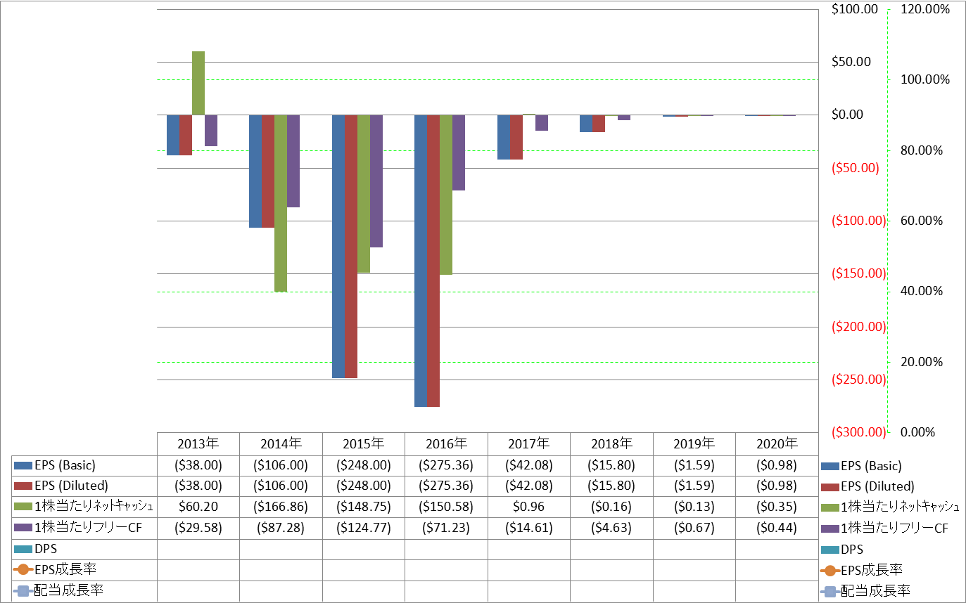The height and width of the screenshot is (603, 966).
Task: Click the ($14.61) free CF cell
Action: tap(529, 529)
